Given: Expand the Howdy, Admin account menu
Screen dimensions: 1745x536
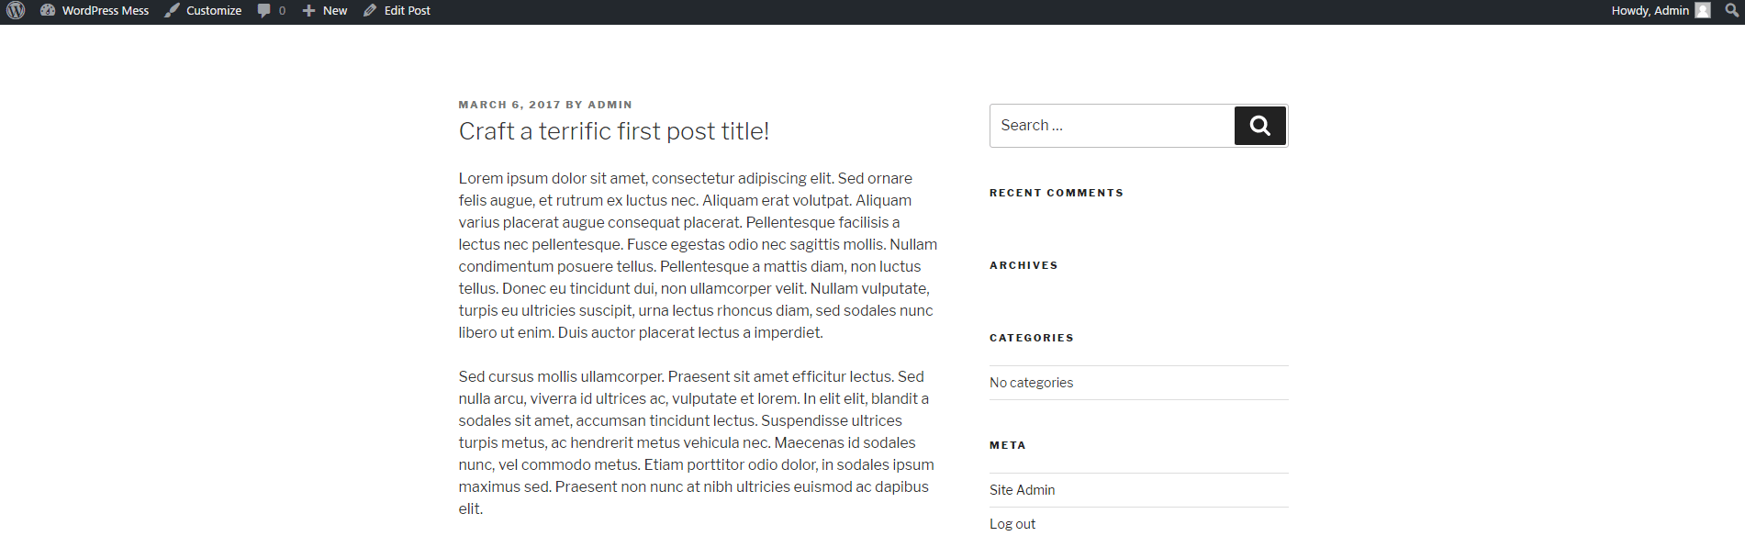Looking at the screenshot, I should [1650, 11].
